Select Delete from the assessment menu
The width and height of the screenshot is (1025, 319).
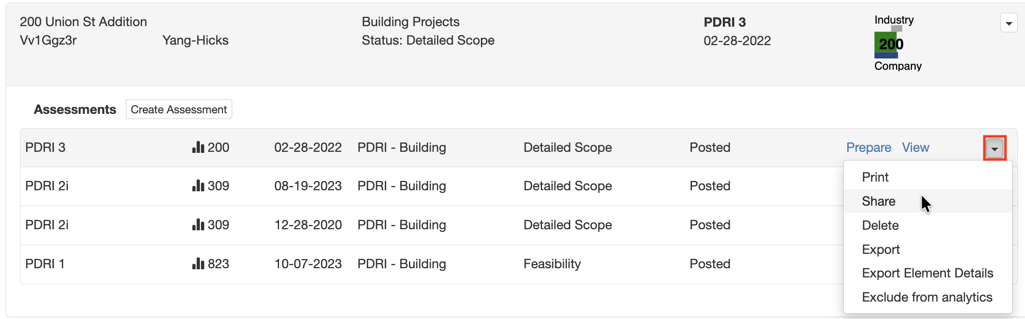pyautogui.click(x=880, y=226)
